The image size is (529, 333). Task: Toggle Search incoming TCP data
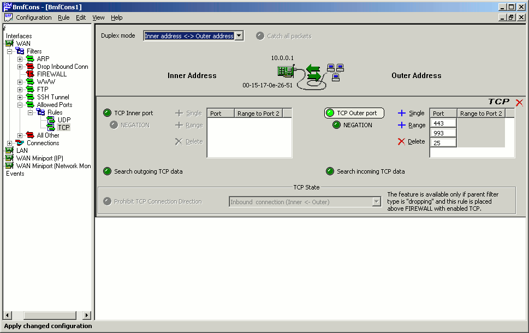pyautogui.click(x=330, y=171)
